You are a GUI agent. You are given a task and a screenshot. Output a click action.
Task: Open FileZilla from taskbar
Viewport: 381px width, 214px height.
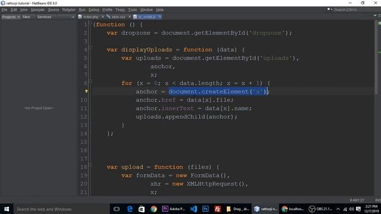[217, 209]
